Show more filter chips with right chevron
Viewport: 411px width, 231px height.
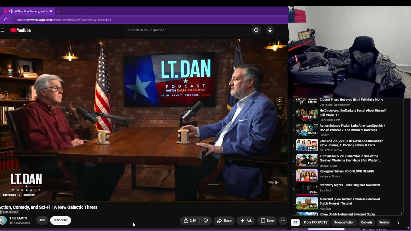coord(398,223)
